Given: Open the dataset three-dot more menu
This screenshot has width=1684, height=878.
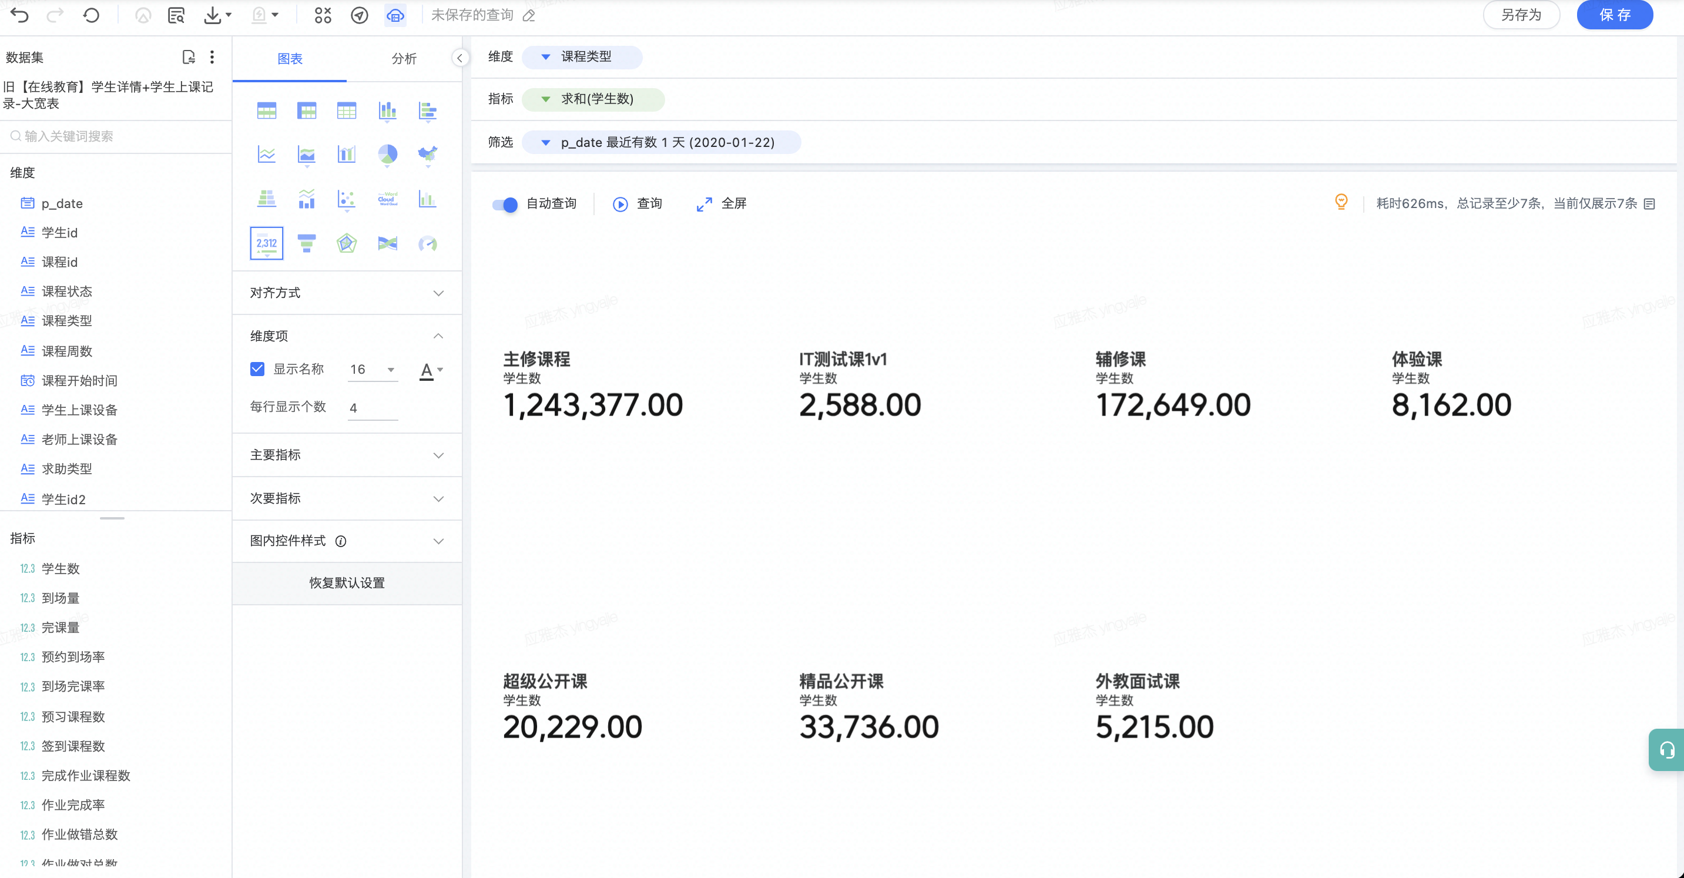Looking at the screenshot, I should pos(212,57).
